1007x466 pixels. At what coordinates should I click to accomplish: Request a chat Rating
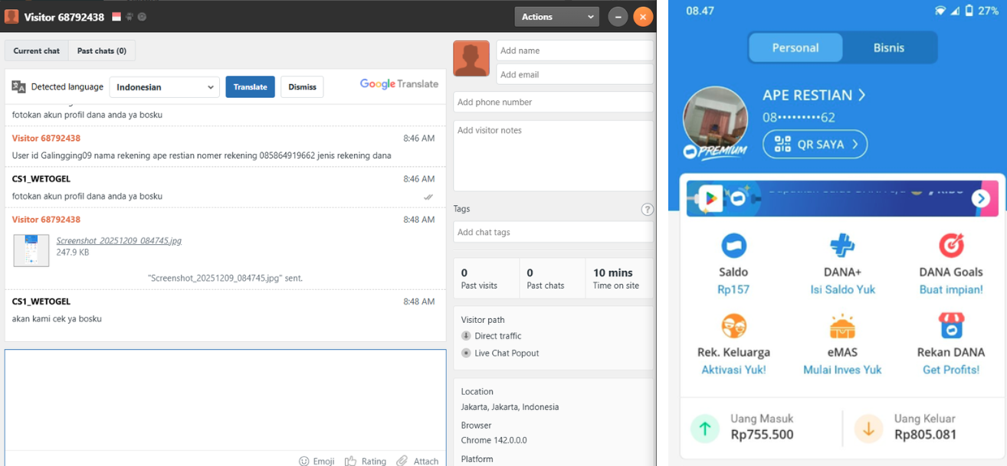[366, 461]
